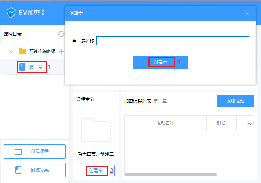Click the EV加密 2 shield logo
Image resolution: width=261 pixels, height=183 pixels.
coord(11,13)
